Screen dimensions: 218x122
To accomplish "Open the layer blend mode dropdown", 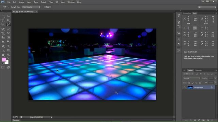I will pyautogui.click(x=191, y=78).
